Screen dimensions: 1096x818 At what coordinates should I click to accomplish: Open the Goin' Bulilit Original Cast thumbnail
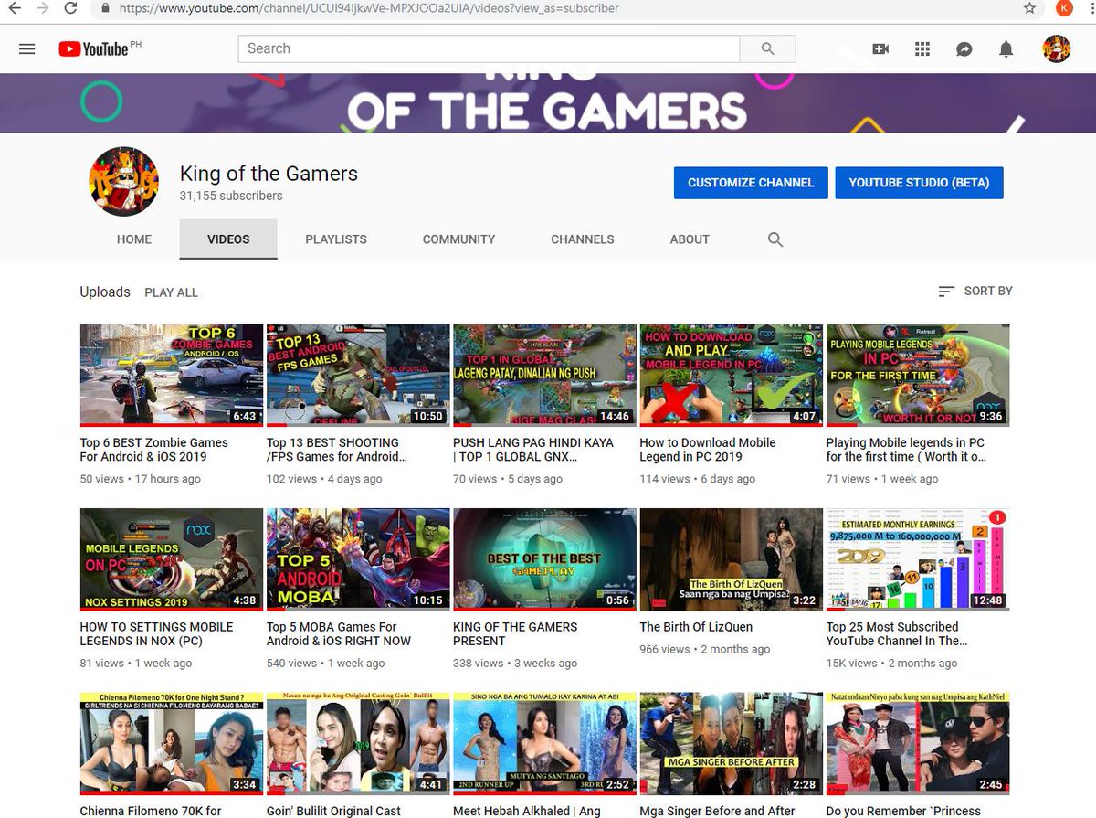pos(358,744)
